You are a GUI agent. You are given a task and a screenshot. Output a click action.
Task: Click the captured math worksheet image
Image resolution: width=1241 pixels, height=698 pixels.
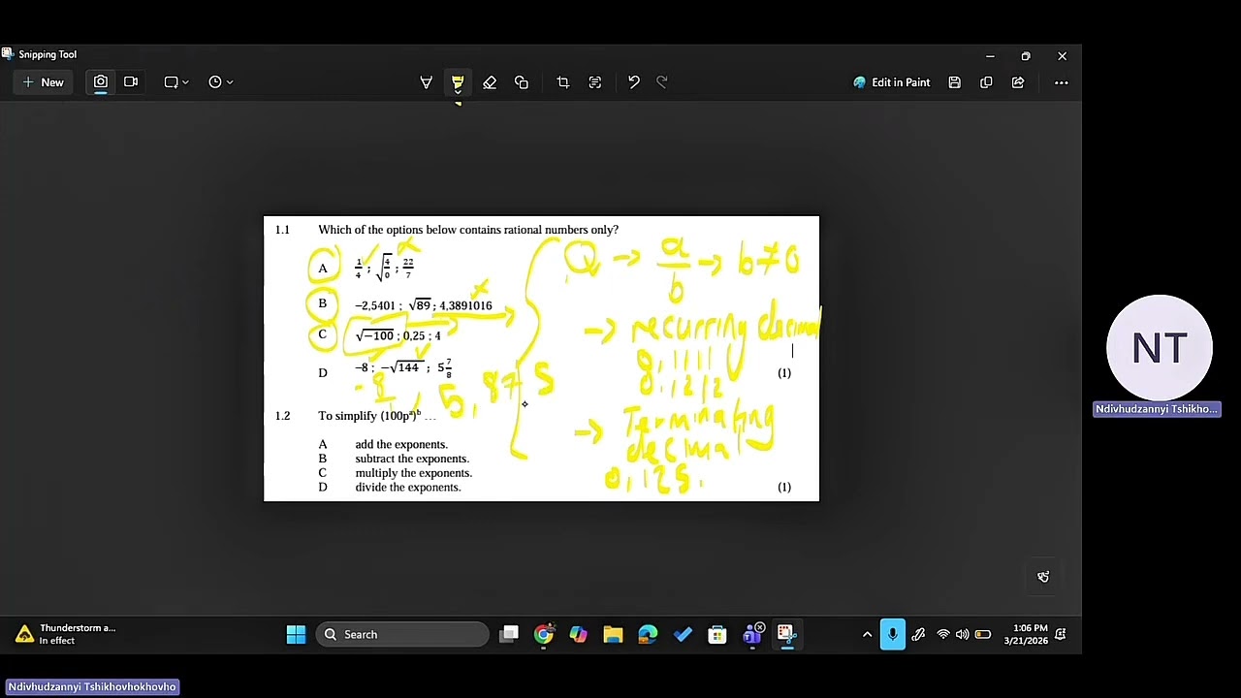click(x=541, y=359)
